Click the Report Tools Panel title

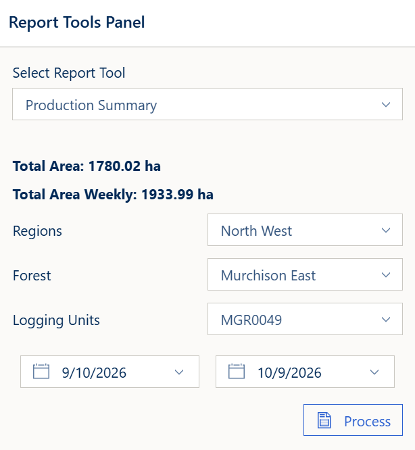[x=77, y=22]
